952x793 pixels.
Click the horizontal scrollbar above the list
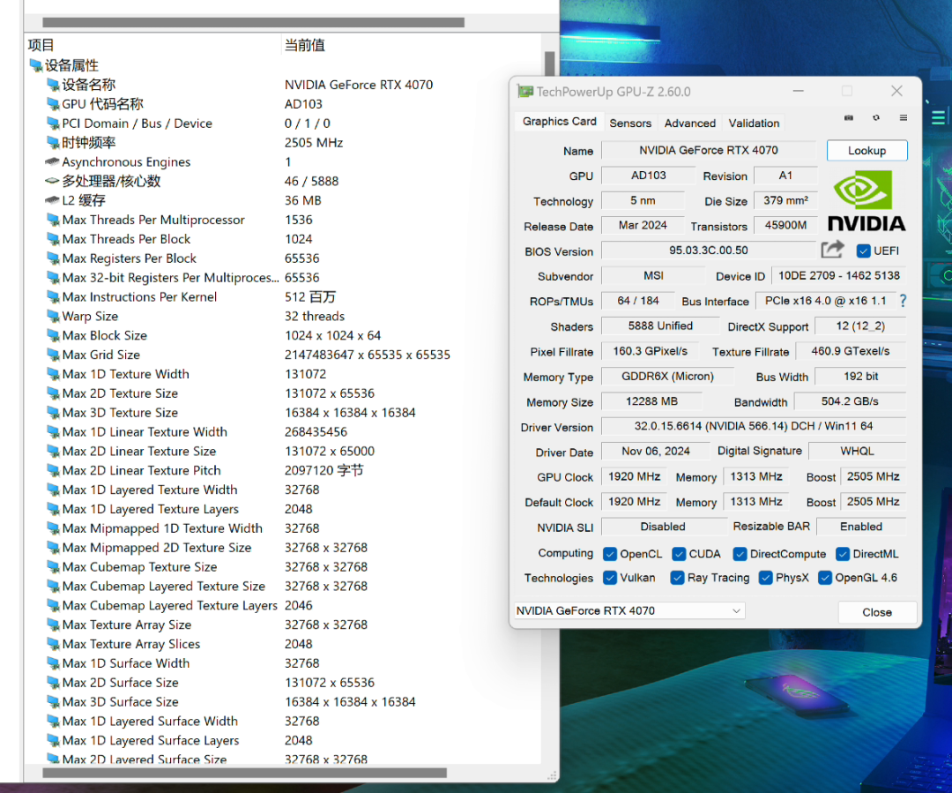coord(253,22)
